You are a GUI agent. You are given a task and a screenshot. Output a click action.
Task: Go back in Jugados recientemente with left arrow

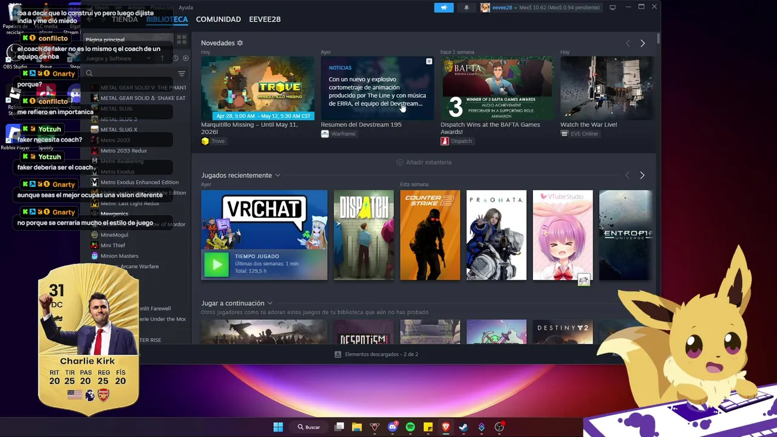(x=628, y=175)
